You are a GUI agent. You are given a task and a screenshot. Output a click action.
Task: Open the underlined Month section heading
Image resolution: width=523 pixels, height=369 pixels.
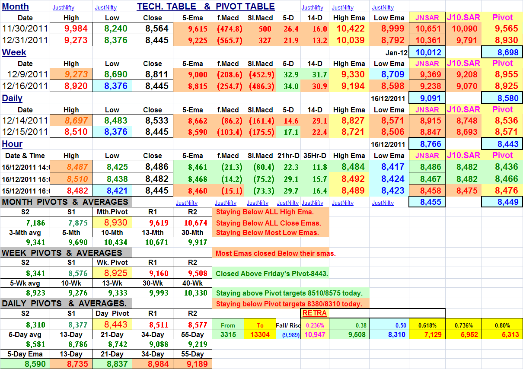pyautogui.click(x=15, y=6)
